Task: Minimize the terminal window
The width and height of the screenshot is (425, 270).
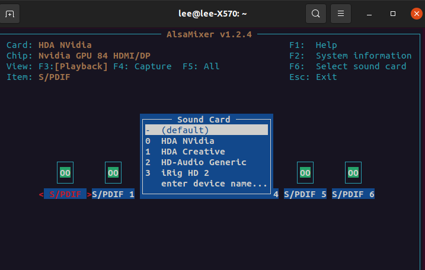Action: [x=369, y=14]
